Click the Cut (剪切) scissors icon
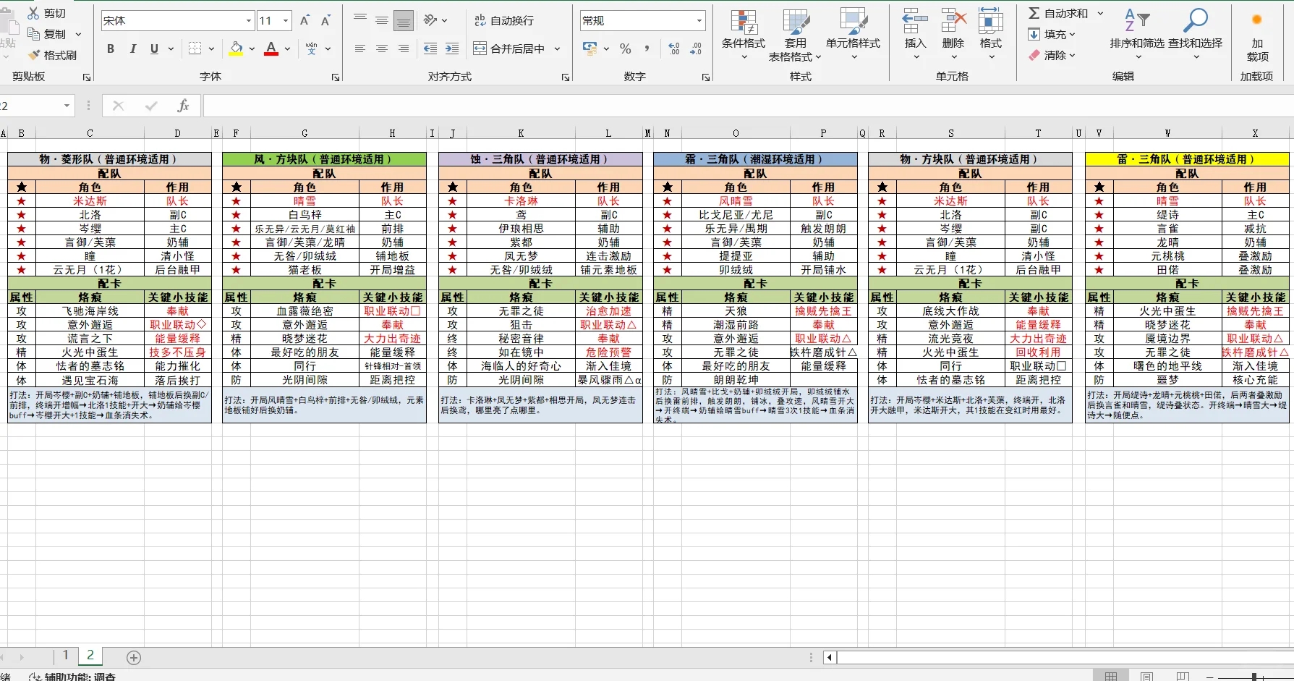 (x=33, y=13)
